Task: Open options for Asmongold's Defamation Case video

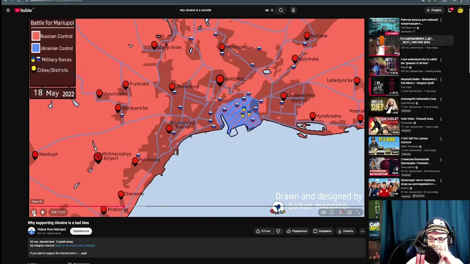Action: (441, 99)
